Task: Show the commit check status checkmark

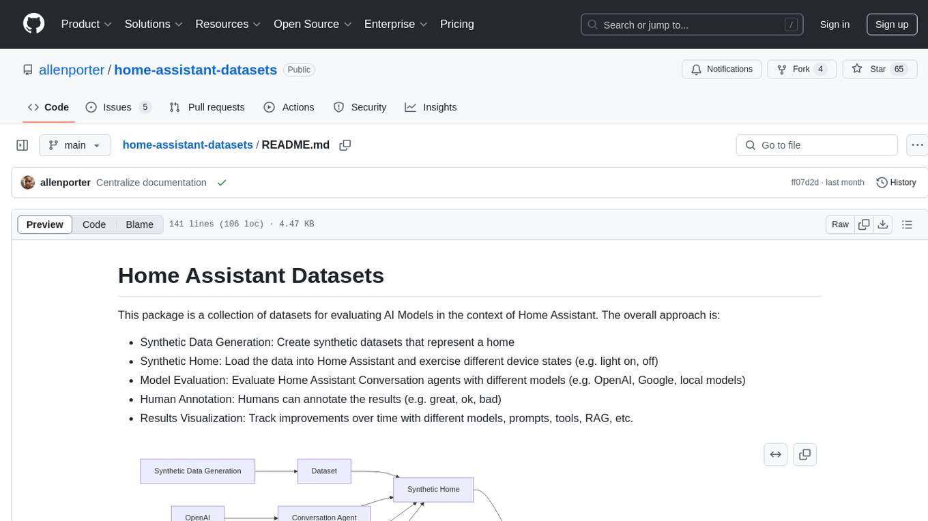Action: point(221,183)
